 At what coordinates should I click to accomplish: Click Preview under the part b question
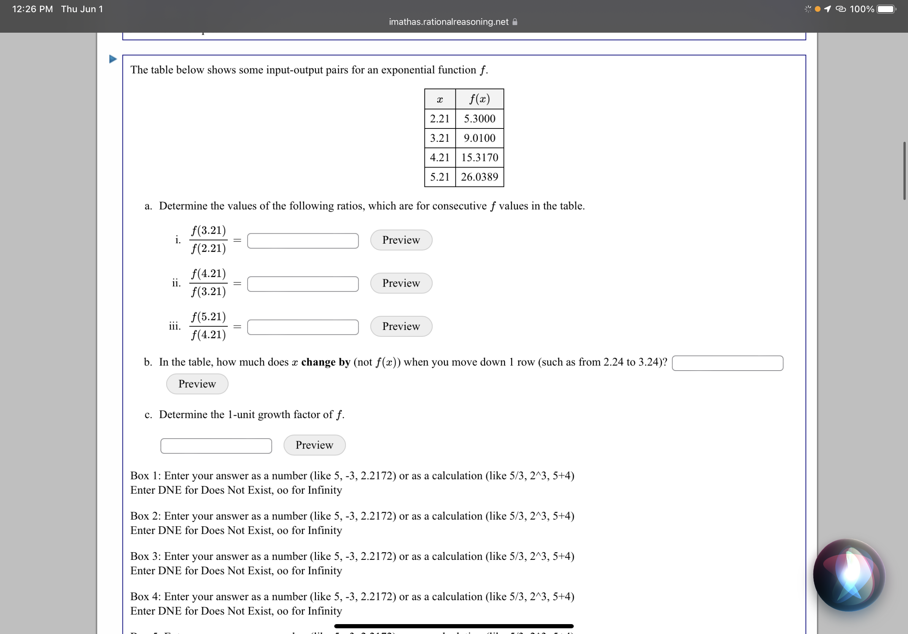pos(197,384)
